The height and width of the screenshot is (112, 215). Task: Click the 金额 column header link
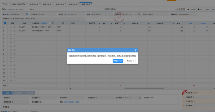191,23
